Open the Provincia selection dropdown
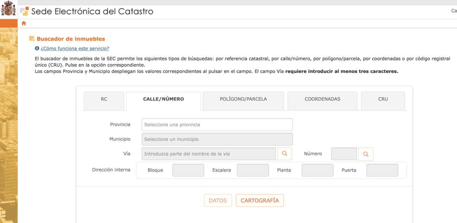The image size is (457, 223). coord(217,124)
